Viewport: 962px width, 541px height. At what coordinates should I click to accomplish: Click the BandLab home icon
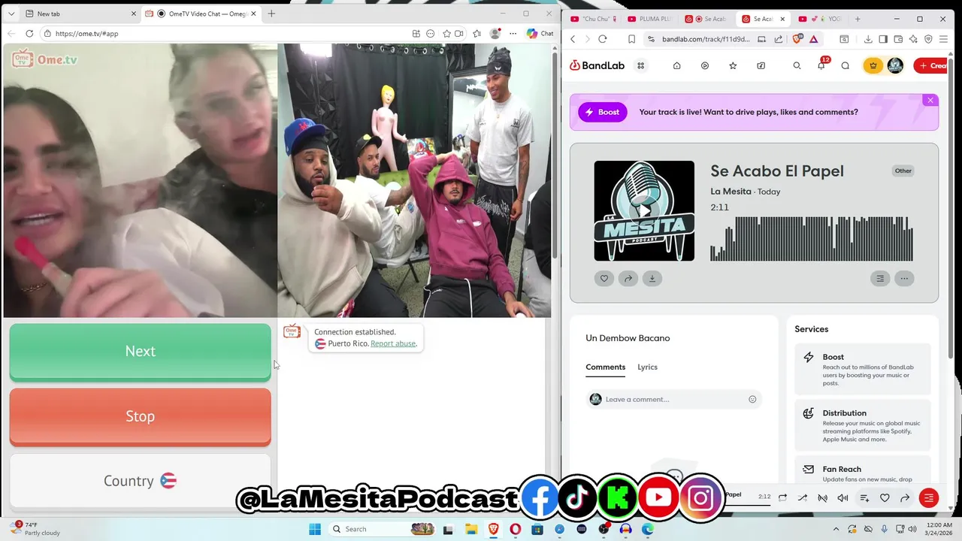(x=676, y=65)
